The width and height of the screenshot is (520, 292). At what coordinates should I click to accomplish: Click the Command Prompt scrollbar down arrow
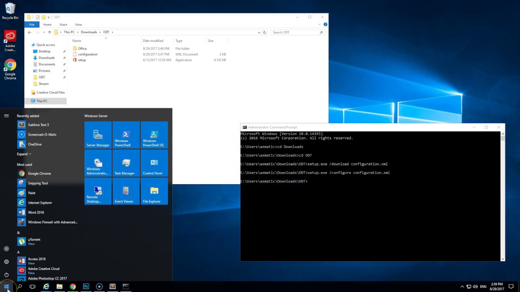[x=503, y=259]
